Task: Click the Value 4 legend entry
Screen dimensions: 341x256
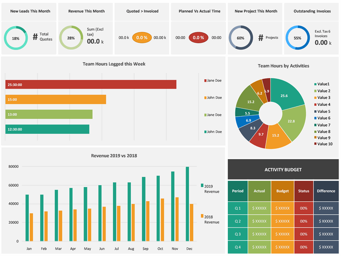Action: [x=322, y=104]
